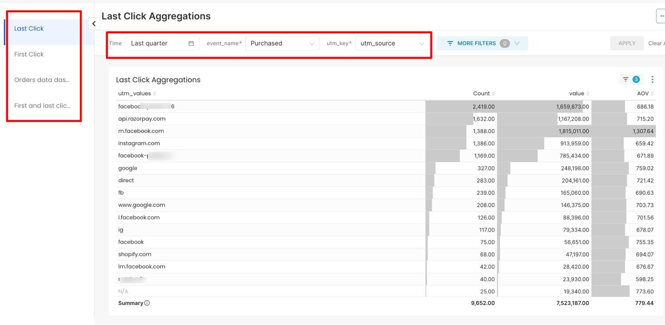665x325 pixels.
Task: Click the summary value 7,523,187.00
Action: pyautogui.click(x=573, y=303)
